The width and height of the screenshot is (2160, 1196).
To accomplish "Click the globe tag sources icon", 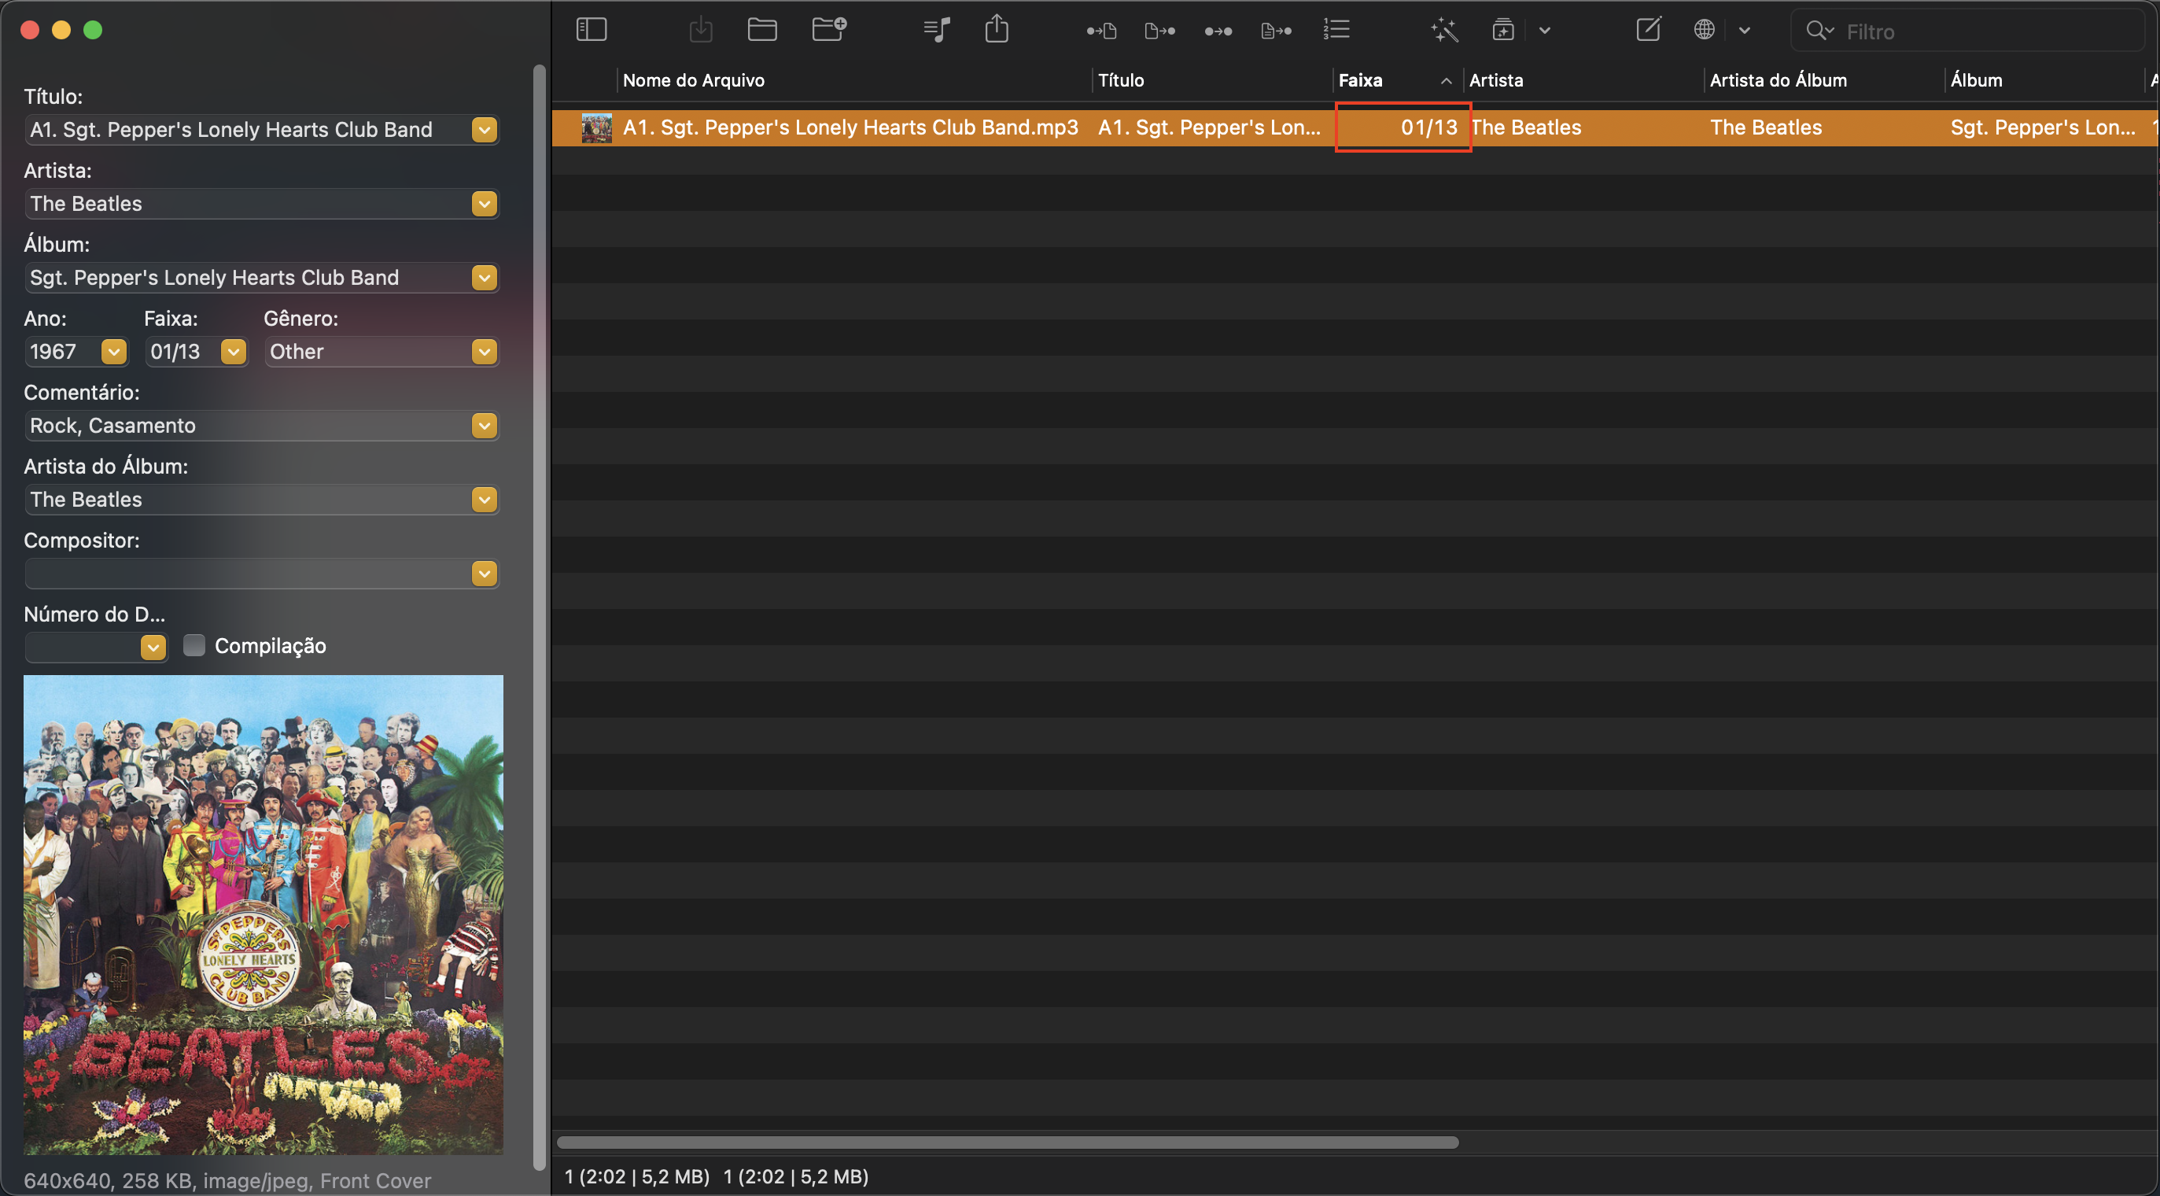I will (1704, 30).
